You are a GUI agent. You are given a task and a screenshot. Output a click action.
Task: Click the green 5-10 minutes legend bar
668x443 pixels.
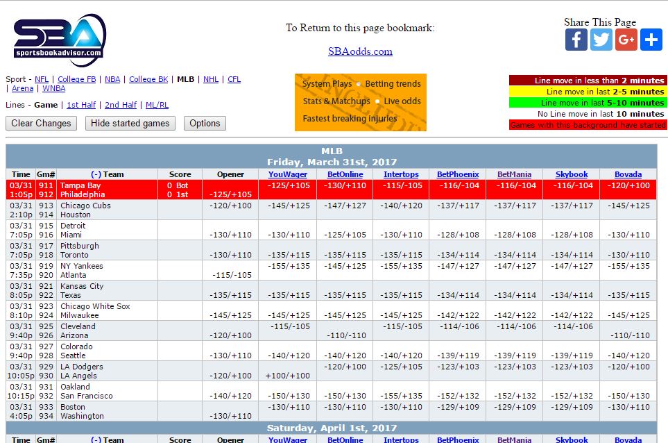(588, 102)
